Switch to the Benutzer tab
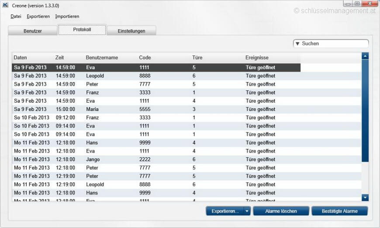The height and width of the screenshot is (228, 380). pos(33,31)
